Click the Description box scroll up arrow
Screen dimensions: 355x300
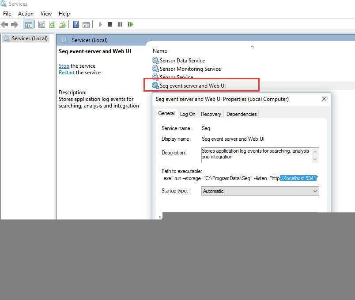(x=315, y=151)
